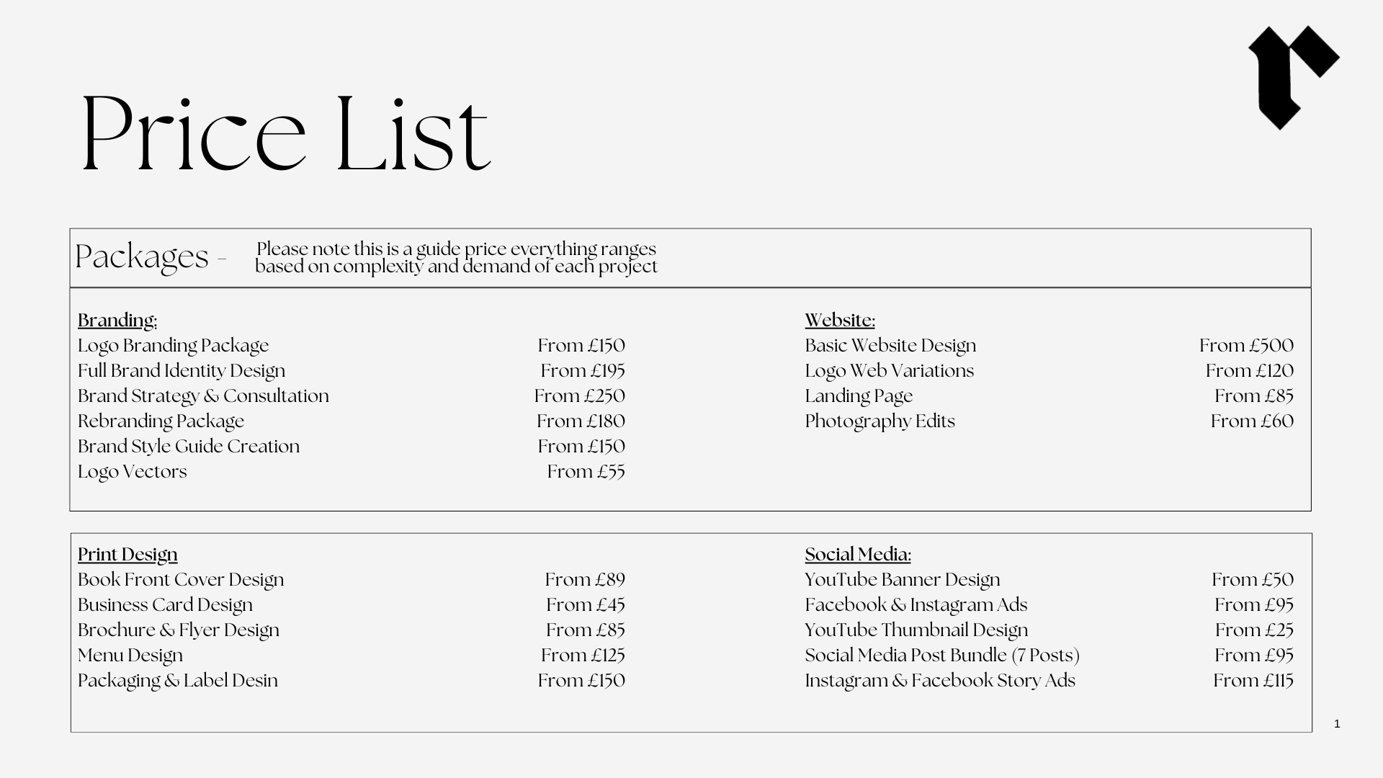This screenshot has height=778, width=1383.
Task: Click the underlined Social Media heading
Action: (x=858, y=555)
